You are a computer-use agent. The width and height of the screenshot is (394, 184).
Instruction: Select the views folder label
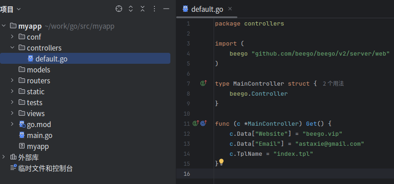coord(36,113)
